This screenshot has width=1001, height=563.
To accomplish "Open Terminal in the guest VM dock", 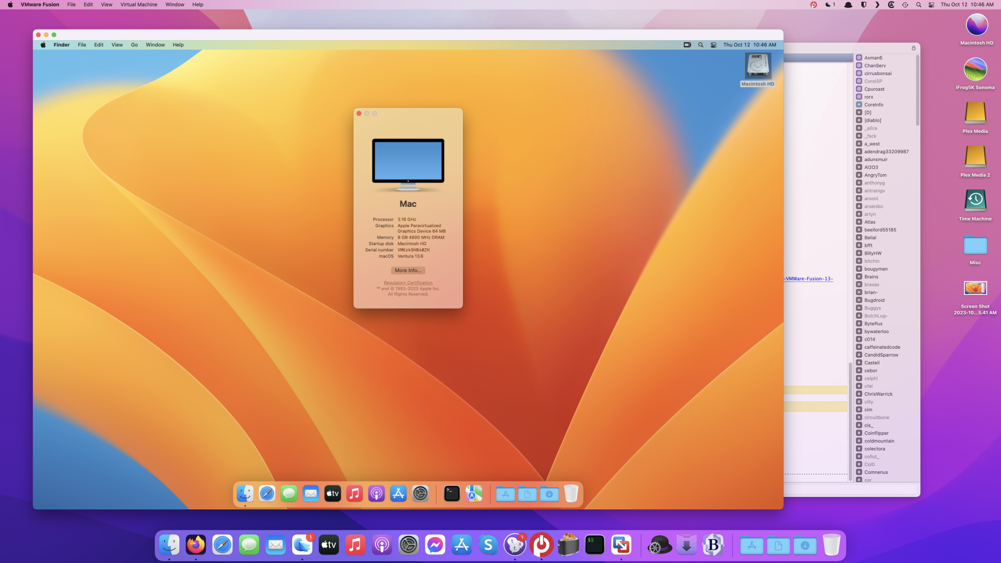I will pos(451,494).
